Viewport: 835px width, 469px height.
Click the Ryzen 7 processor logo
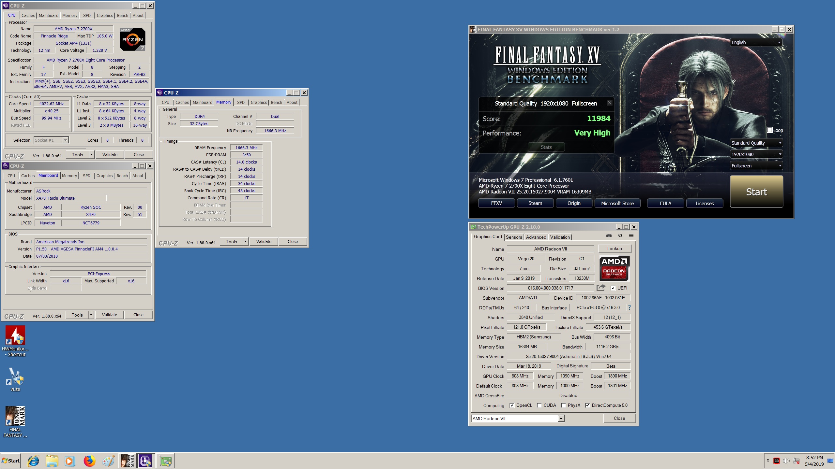[x=132, y=39]
